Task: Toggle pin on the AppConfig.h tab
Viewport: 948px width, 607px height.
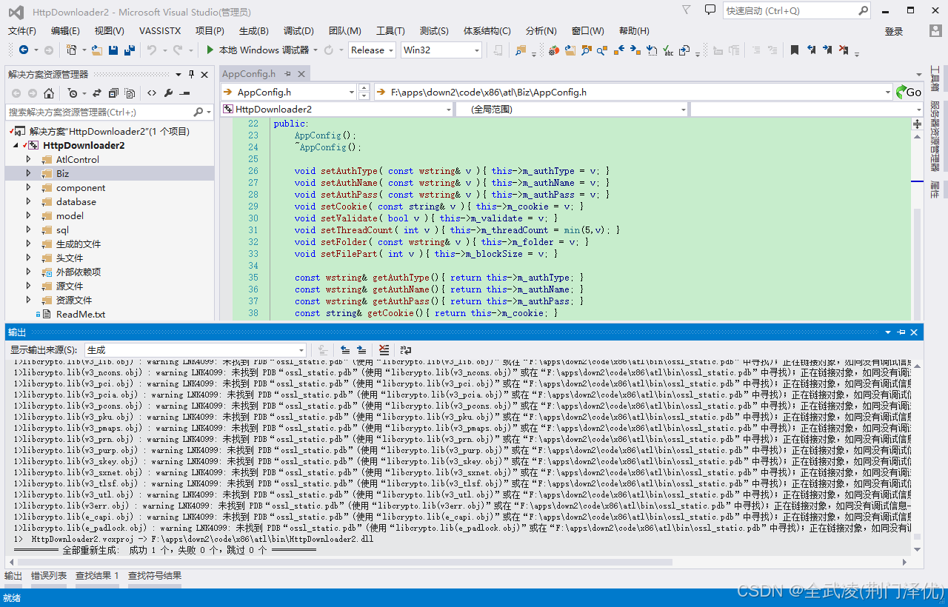Action: pos(287,74)
